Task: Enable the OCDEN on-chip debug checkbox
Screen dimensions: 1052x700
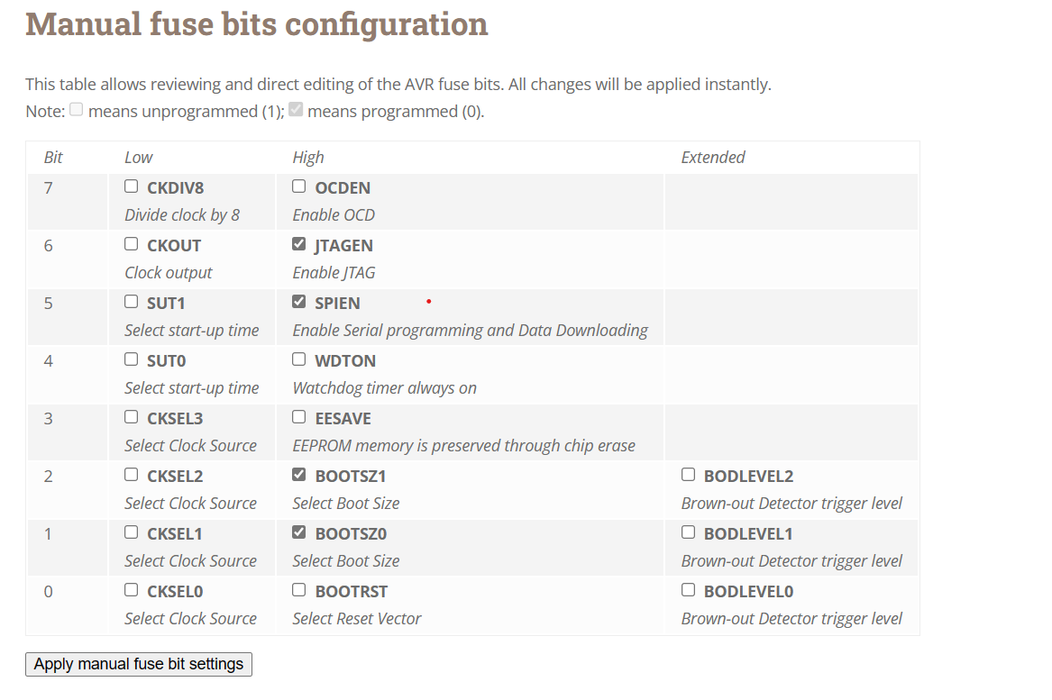Action: (299, 186)
